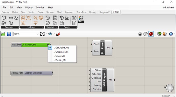This screenshot has height=97, width=176.
Task: Expand the Materials panel plus button
Action: coord(57,27)
